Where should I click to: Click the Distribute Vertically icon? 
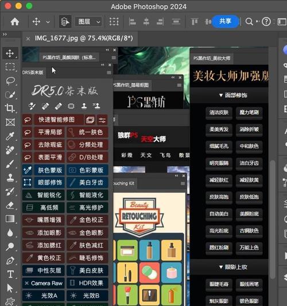click(176, 21)
